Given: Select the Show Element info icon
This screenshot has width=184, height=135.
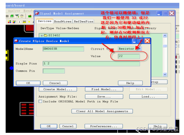Looking at the screenshot, I should (19, 22).
